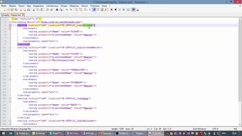Click the highlighted </ns:log> closing tag
Screen dimensions: 242x136
coord(23,45)
